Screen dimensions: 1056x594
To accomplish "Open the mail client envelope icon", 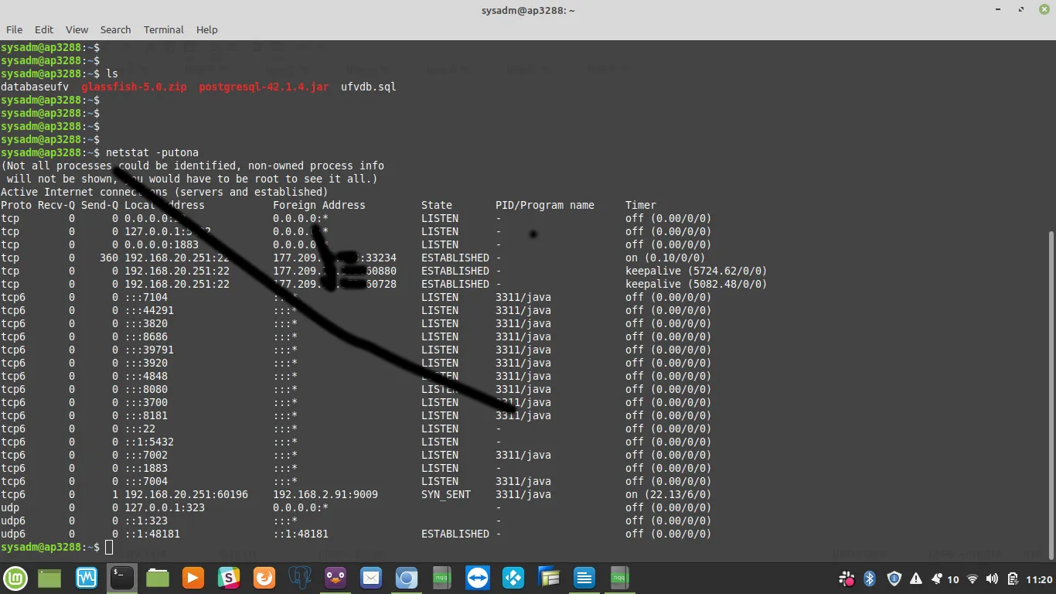I will pos(371,578).
